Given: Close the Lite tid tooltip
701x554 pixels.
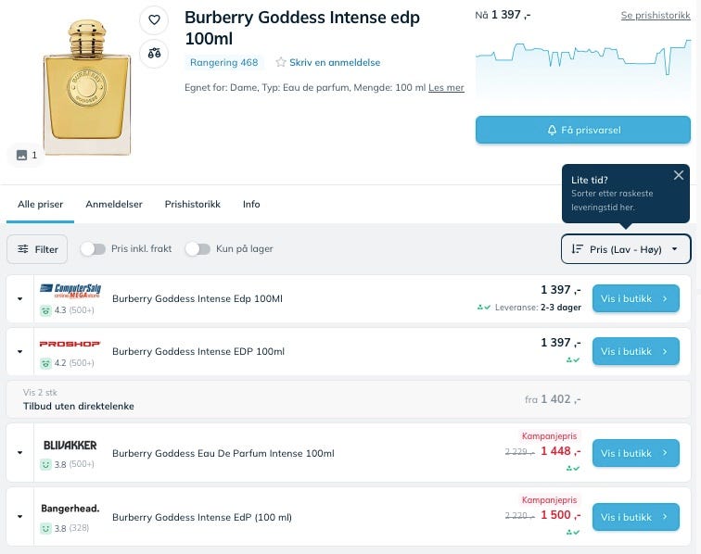Looking at the screenshot, I should 679,175.
